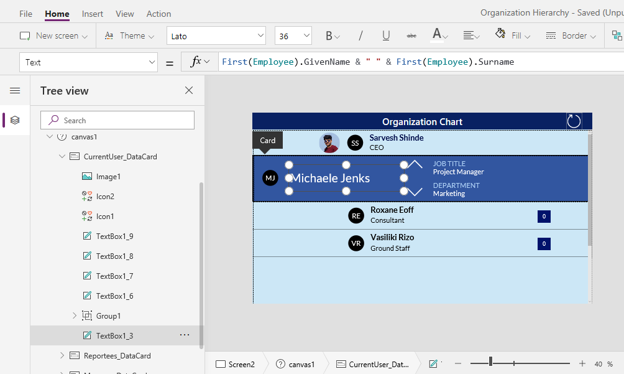The height and width of the screenshot is (374, 624).
Task: Toggle strikethrough formatting
Action: click(410, 35)
